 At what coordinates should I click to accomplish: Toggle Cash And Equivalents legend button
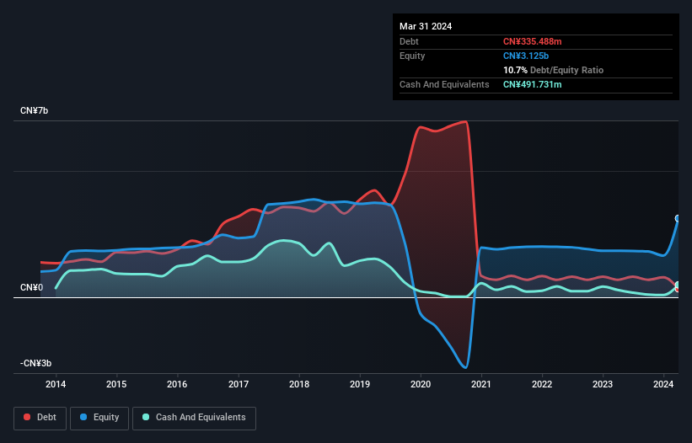[x=194, y=418]
